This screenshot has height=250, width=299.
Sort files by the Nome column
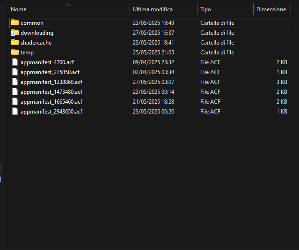(x=19, y=9)
